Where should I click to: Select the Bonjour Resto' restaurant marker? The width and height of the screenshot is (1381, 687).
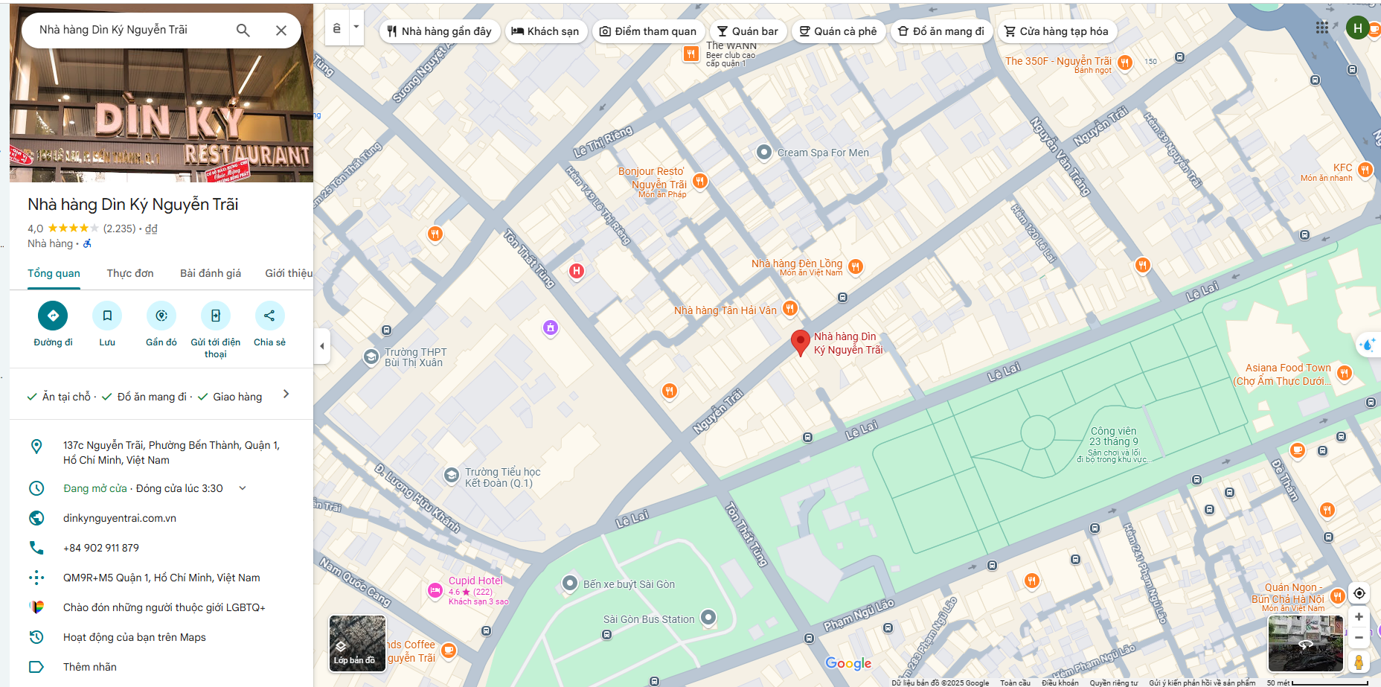[x=699, y=181]
